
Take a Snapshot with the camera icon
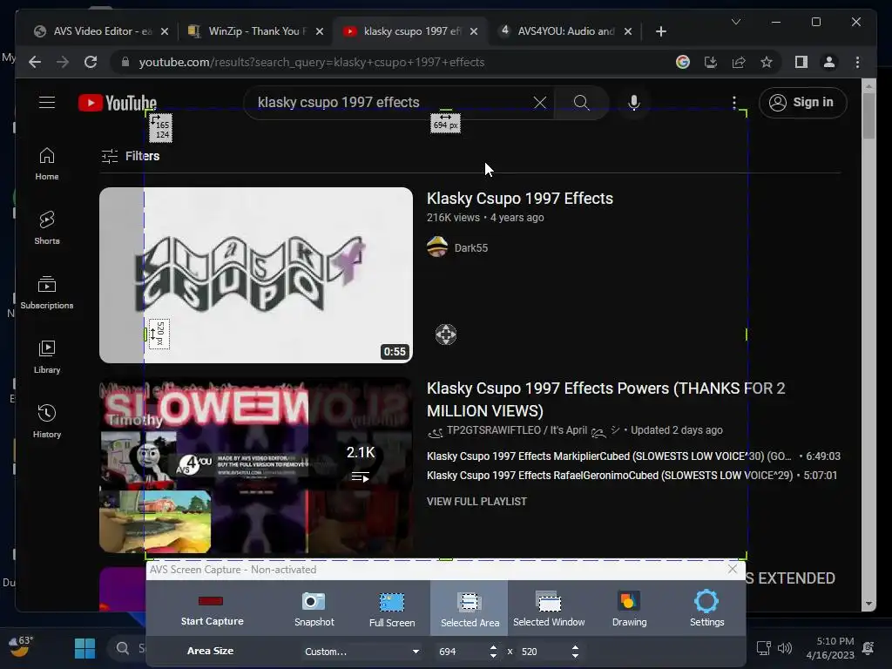click(x=314, y=609)
